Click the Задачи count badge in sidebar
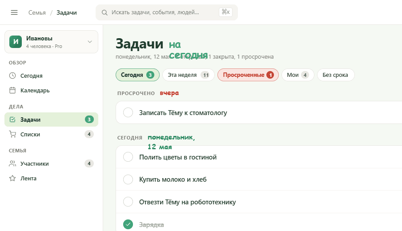Viewport: 402px width, 231px height. [89, 119]
